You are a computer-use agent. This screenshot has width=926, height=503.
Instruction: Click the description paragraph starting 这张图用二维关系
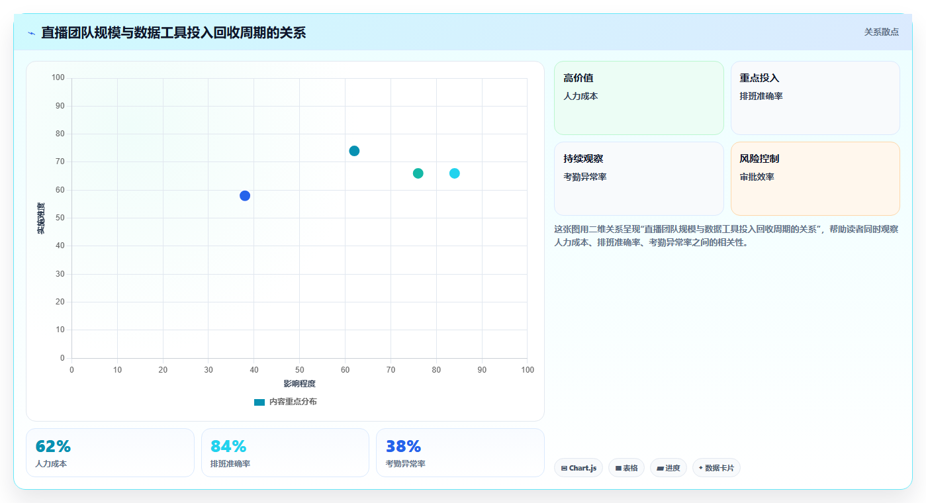(726, 236)
